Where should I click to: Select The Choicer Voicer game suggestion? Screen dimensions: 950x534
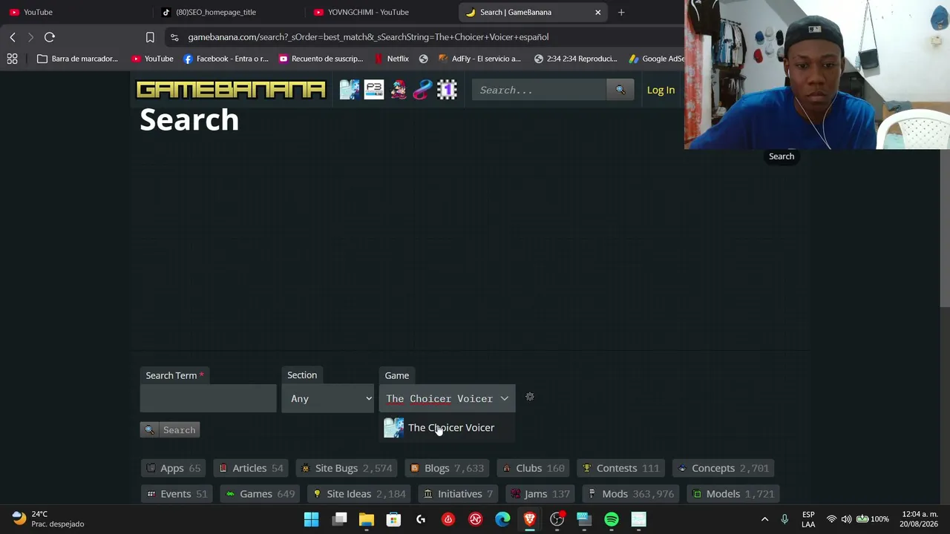click(x=447, y=428)
